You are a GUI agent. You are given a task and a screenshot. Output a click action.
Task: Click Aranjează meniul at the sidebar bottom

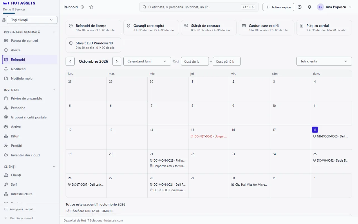point(18,209)
